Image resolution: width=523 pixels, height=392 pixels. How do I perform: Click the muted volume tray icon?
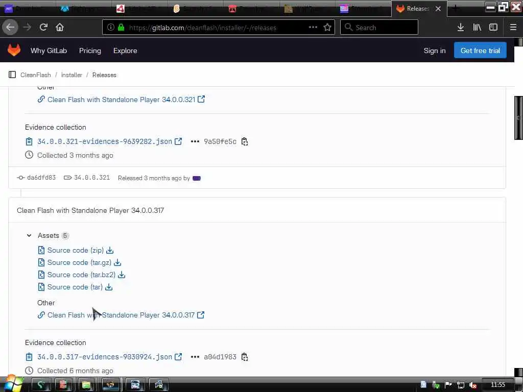tap(472, 385)
